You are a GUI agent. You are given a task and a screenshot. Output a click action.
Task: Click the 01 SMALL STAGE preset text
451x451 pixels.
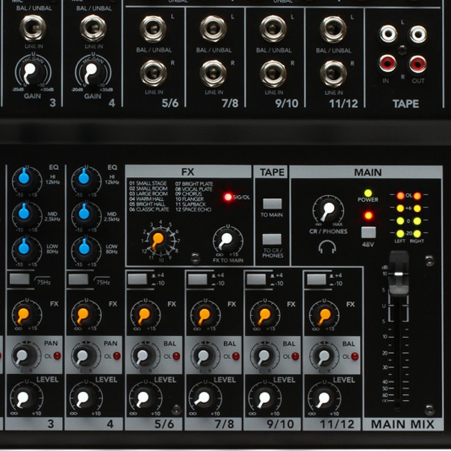[x=148, y=183]
